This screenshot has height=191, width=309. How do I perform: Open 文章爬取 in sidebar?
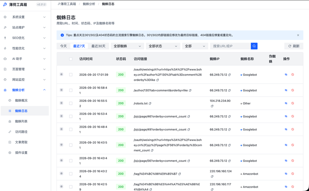pos(25,142)
